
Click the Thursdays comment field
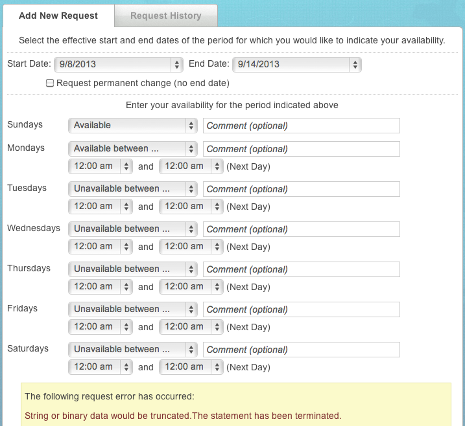pyautogui.click(x=302, y=269)
